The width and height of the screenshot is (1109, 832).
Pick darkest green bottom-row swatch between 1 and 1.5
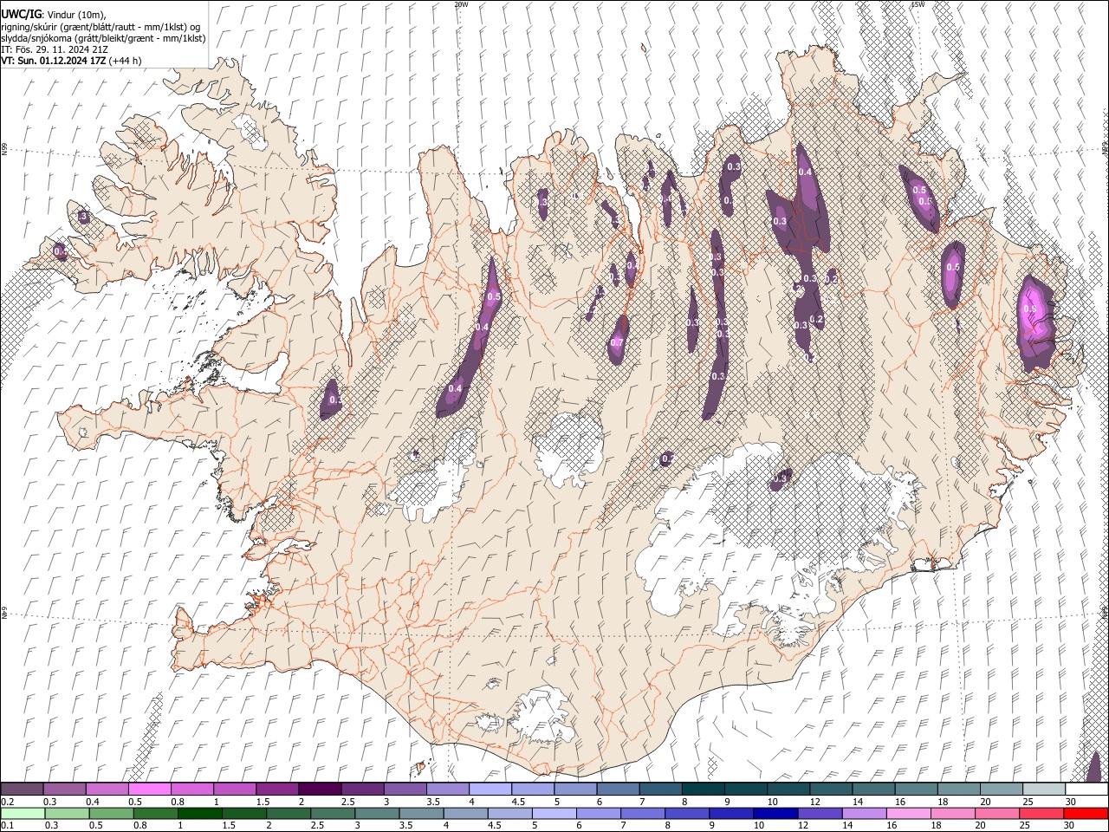pyautogui.click(x=199, y=813)
